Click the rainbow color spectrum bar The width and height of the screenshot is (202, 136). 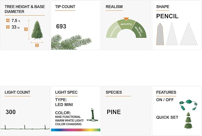click(x=76, y=130)
